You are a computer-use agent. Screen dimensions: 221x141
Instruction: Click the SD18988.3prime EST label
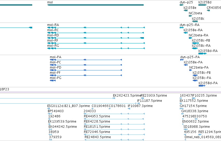pyautogui.click(x=197, y=127)
